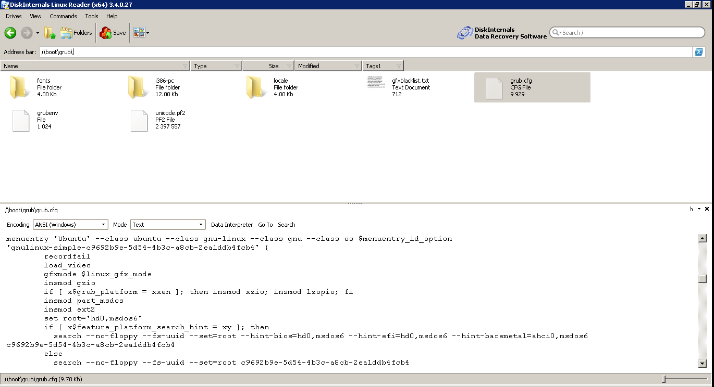Click the 'gfxblacklist.txt' file name

411,81
